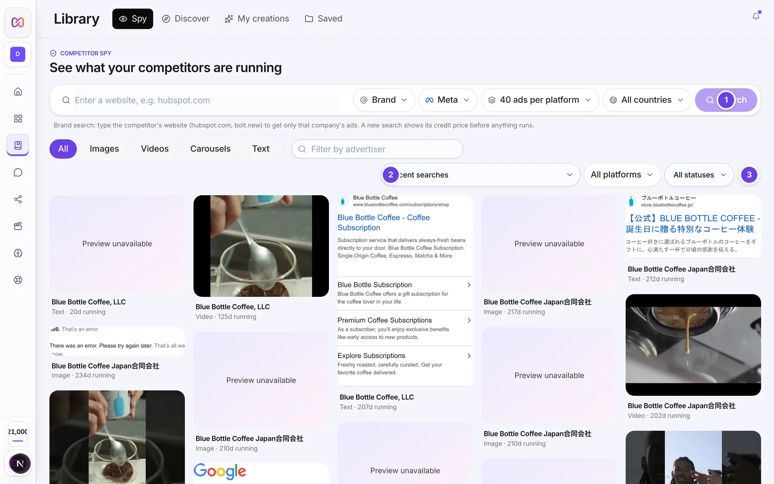This screenshot has width=774, height=484.
Task: Click the share nodes sidebar icon
Action: pyautogui.click(x=18, y=199)
